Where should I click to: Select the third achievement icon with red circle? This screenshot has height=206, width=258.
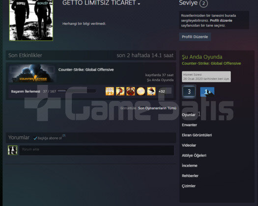(131, 91)
